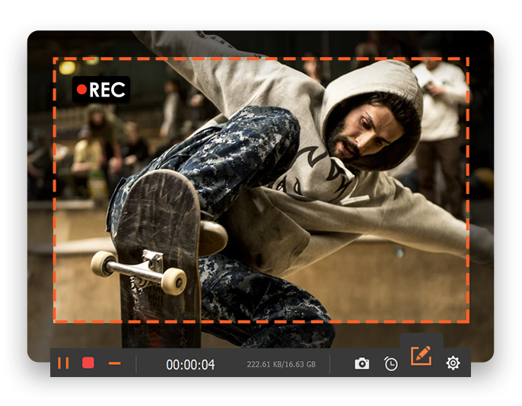Stop recording with the red square button

click(88, 363)
